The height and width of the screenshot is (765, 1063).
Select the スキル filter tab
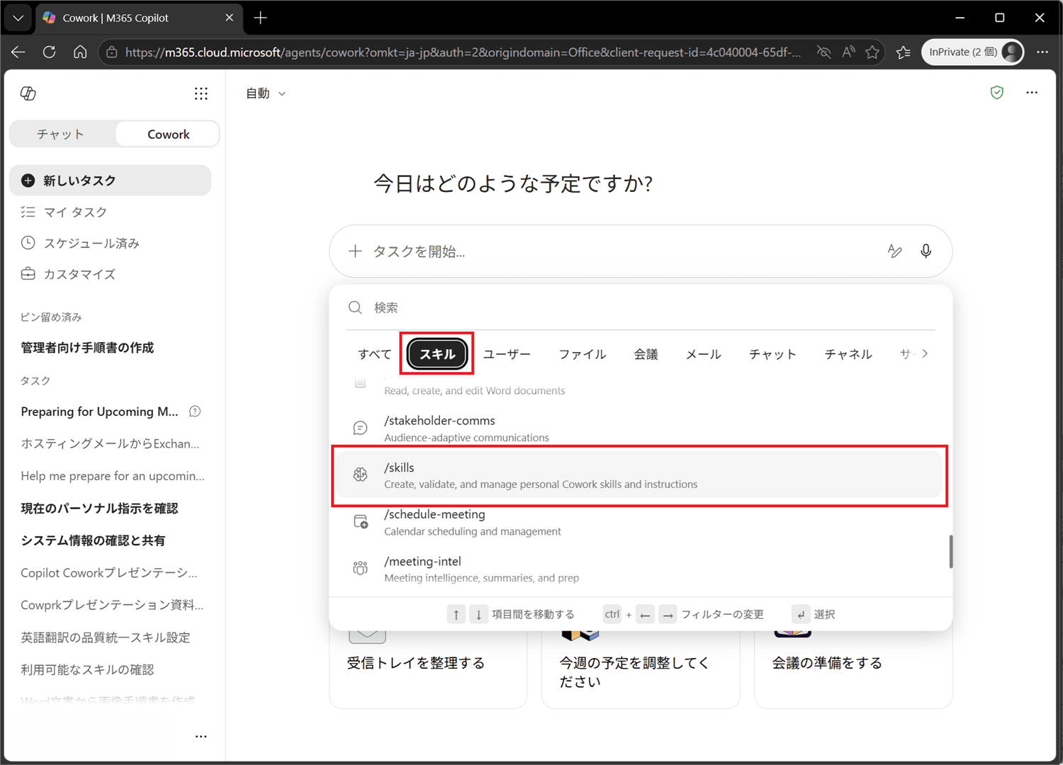click(437, 353)
